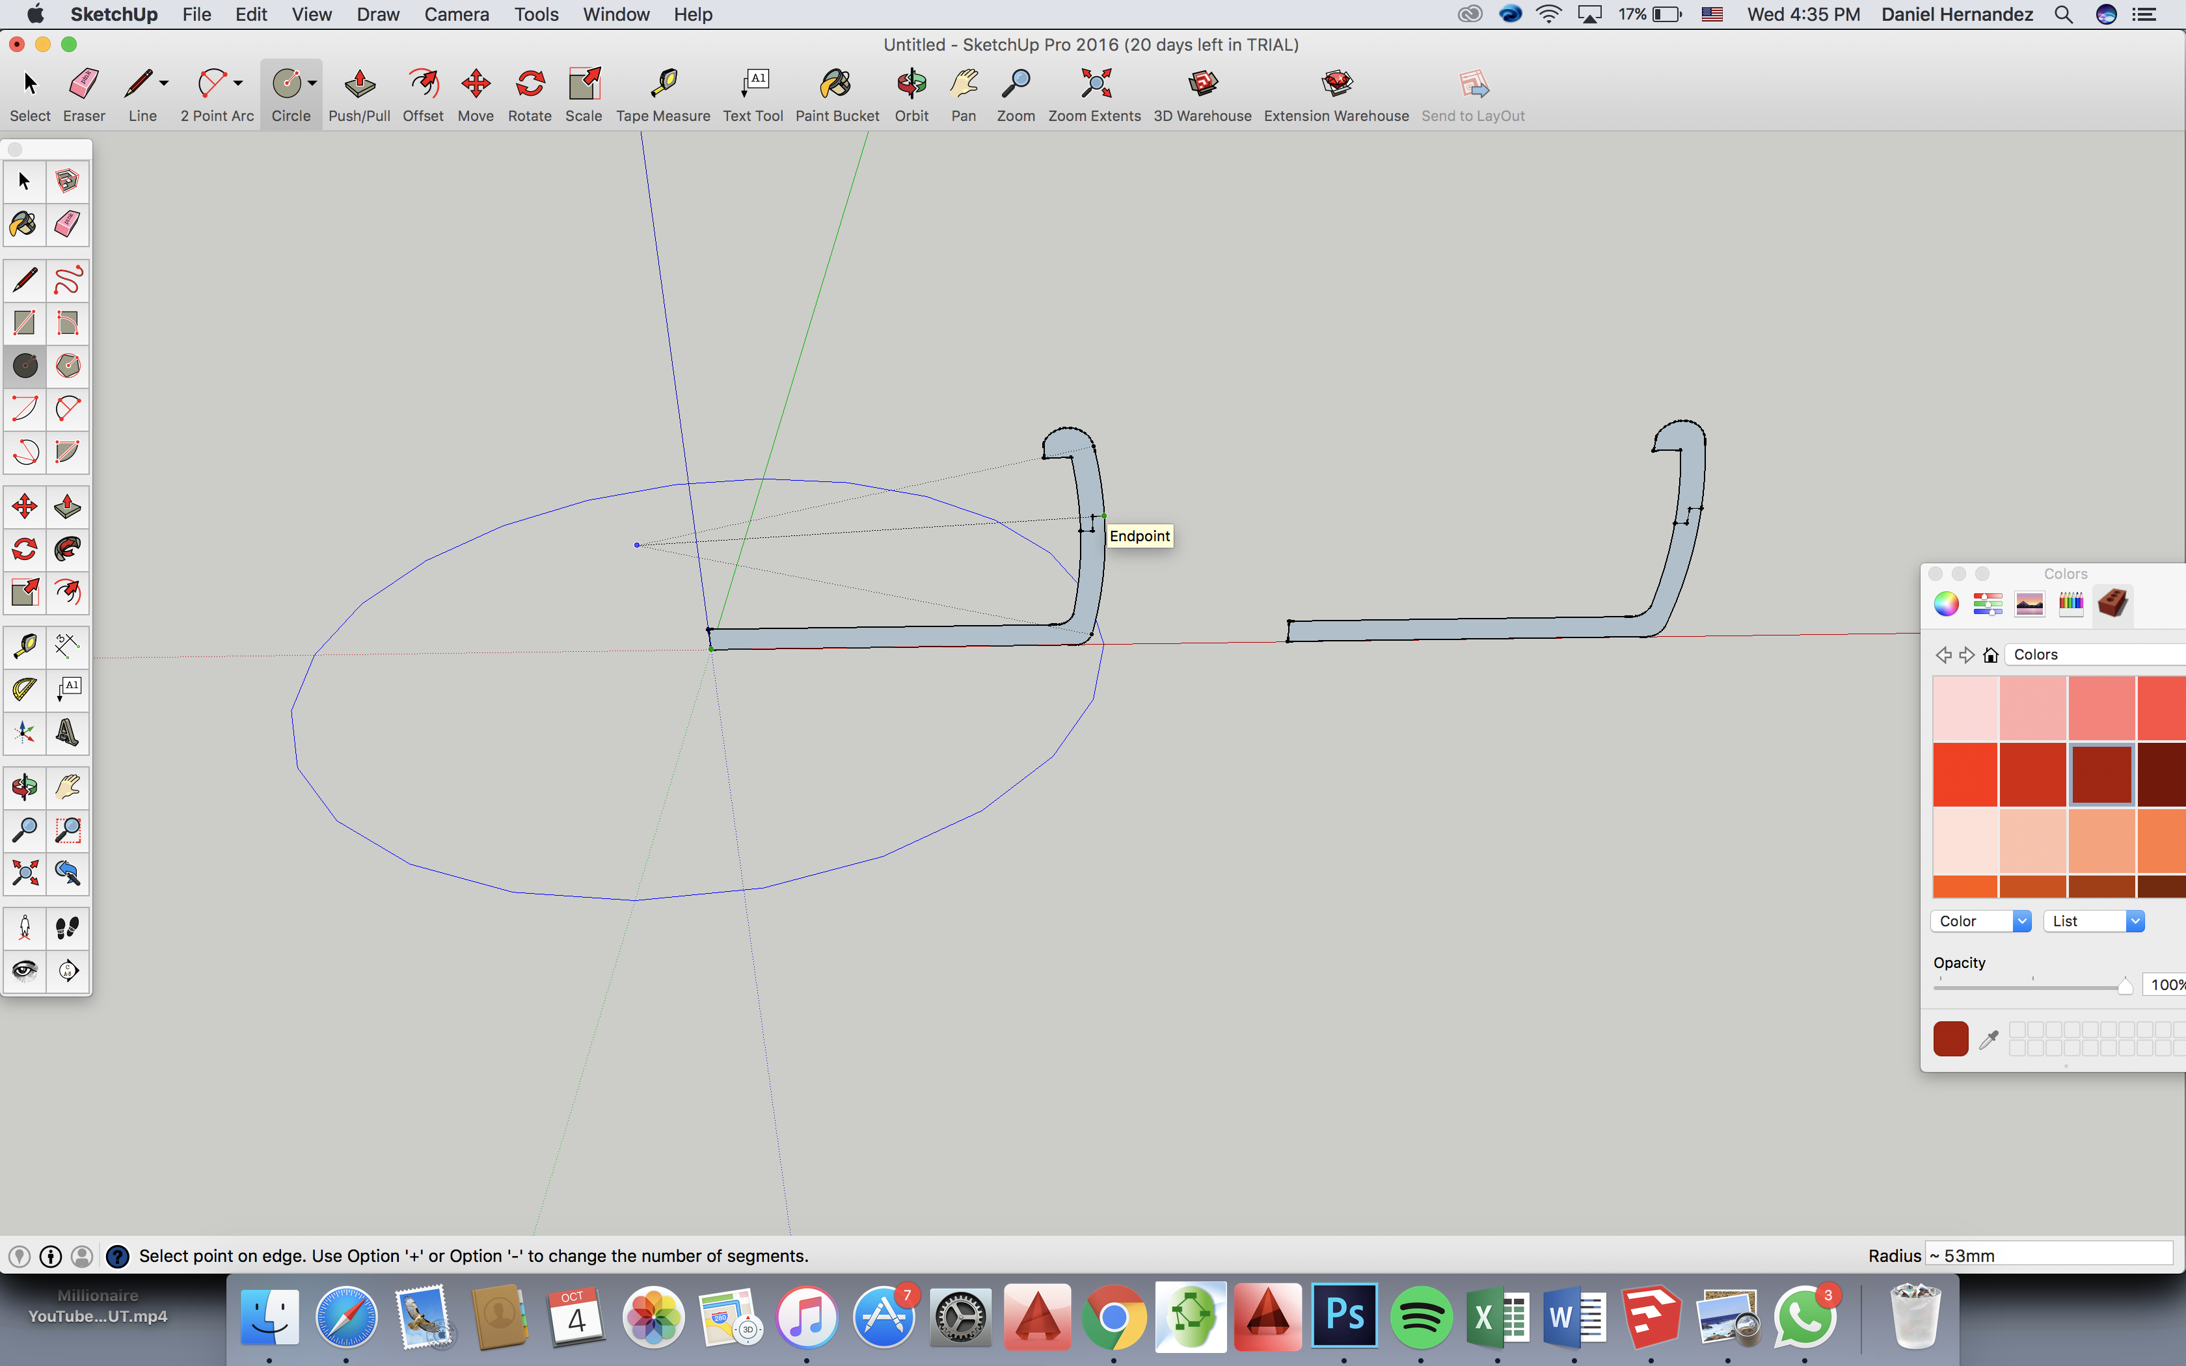Open the File menu

(196, 14)
